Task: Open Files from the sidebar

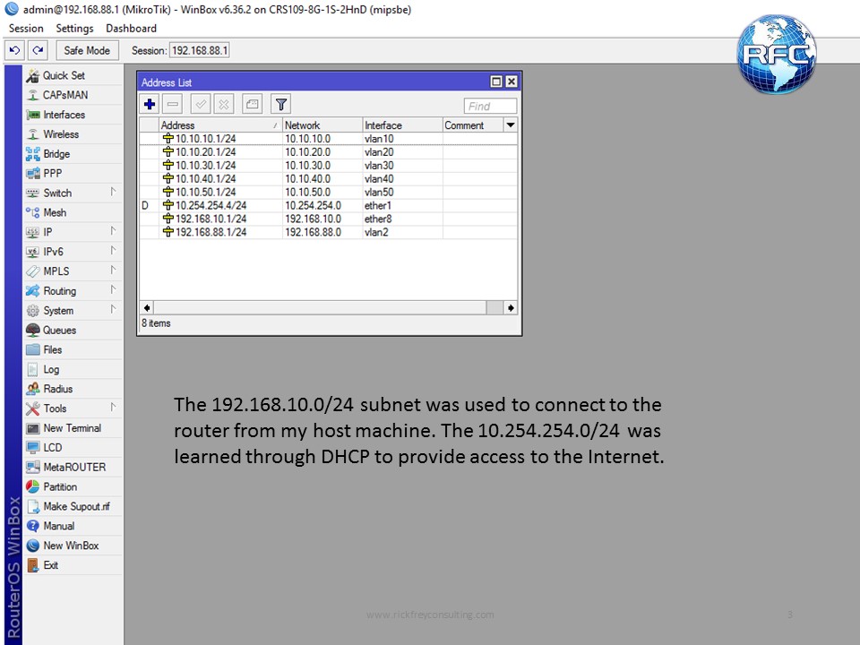Action: point(54,349)
